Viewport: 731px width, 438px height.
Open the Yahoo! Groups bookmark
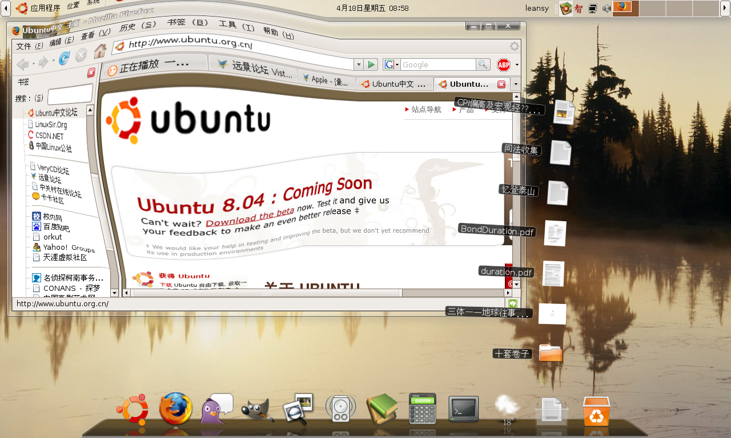pyautogui.click(x=64, y=248)
